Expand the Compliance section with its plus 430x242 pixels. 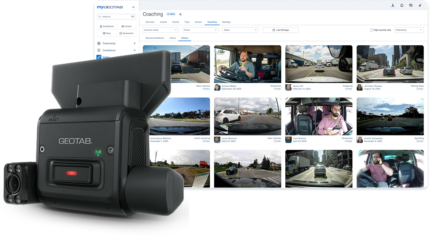(x=135, y=50)
